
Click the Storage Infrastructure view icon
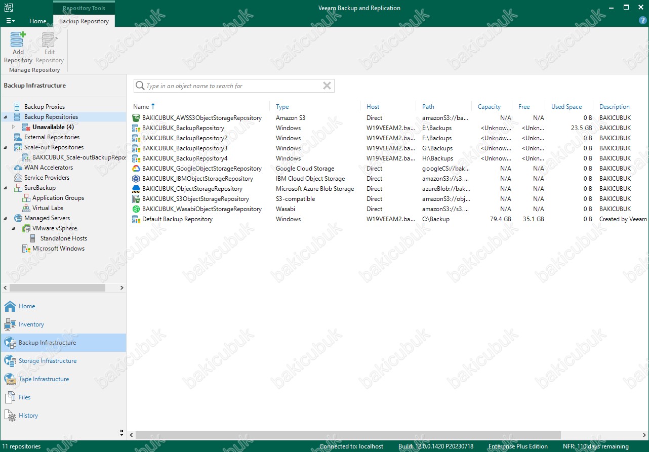click(x=10, y=361)
